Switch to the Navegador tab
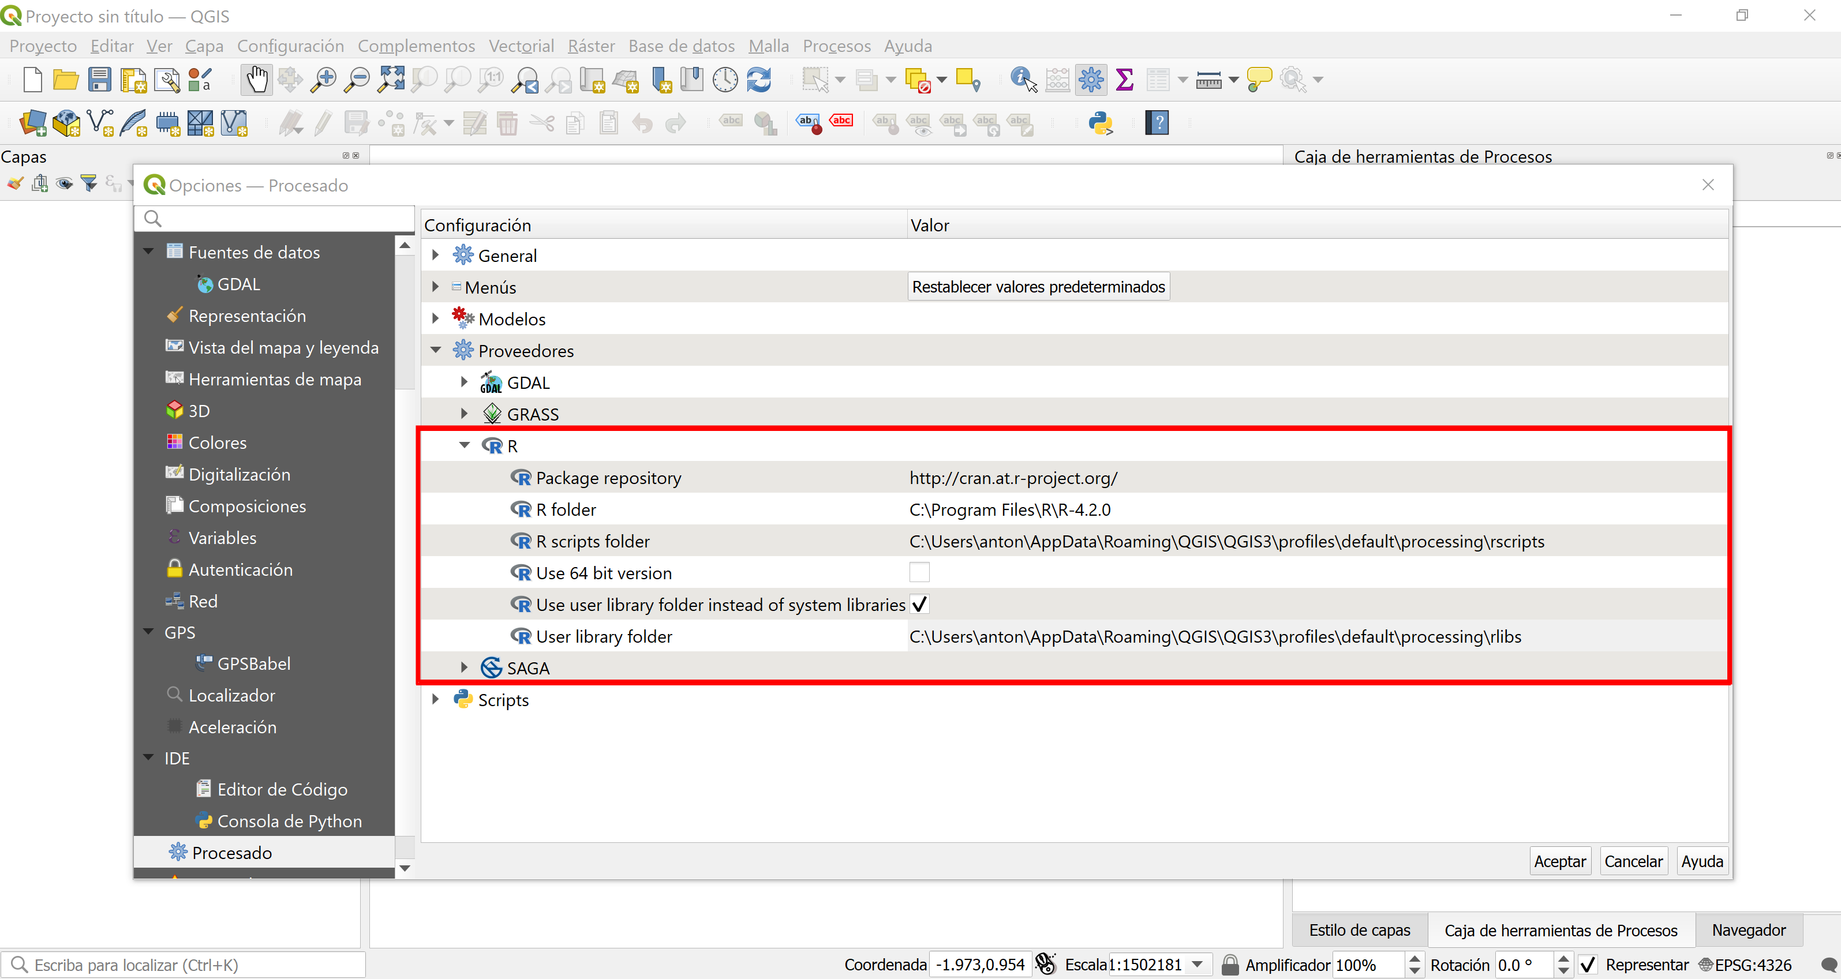This screenshot has height=979, width=1841. pyautogui.click(x=1748, y=930)
